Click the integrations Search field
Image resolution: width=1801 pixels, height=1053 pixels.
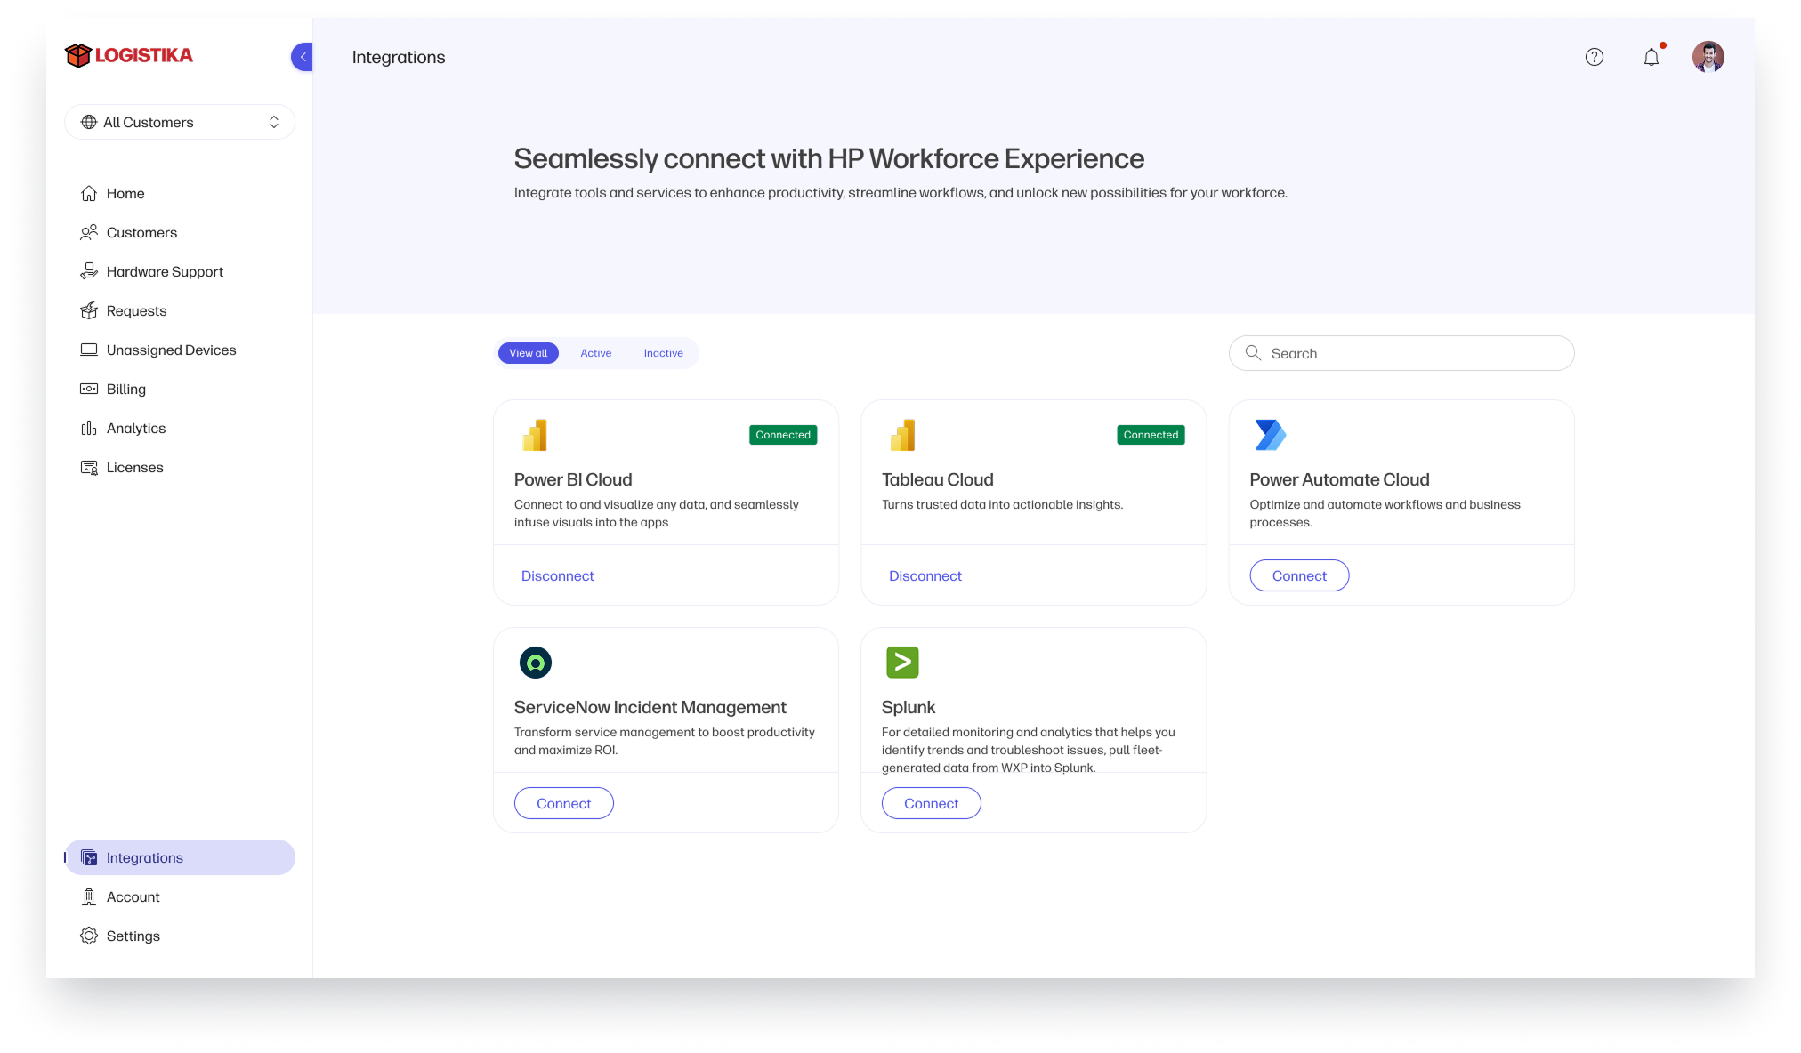pos(1415,353)
